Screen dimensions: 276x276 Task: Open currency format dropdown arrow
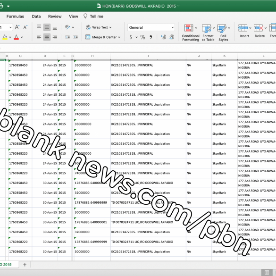click(137, 37)
